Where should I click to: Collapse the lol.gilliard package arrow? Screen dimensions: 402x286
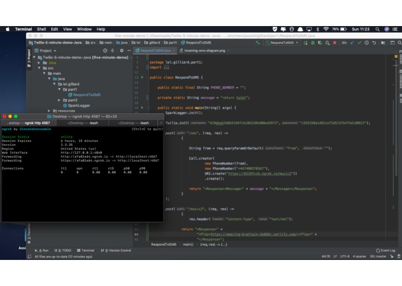point(54,84)
